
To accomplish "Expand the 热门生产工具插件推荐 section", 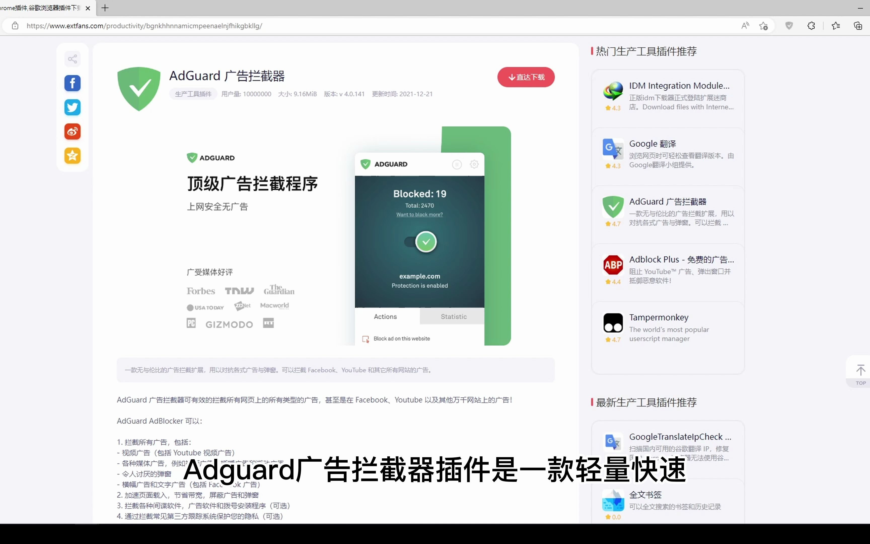I will [x=646, y=51].
